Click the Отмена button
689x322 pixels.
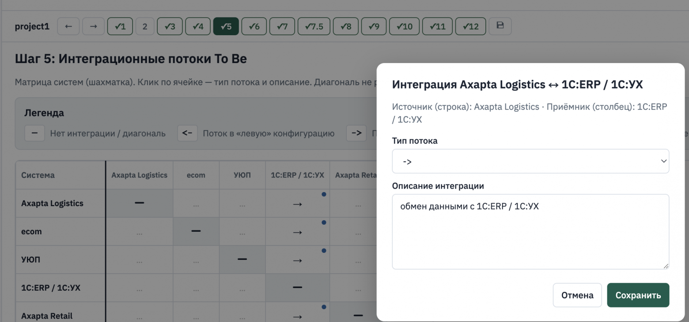pos(577,295)
